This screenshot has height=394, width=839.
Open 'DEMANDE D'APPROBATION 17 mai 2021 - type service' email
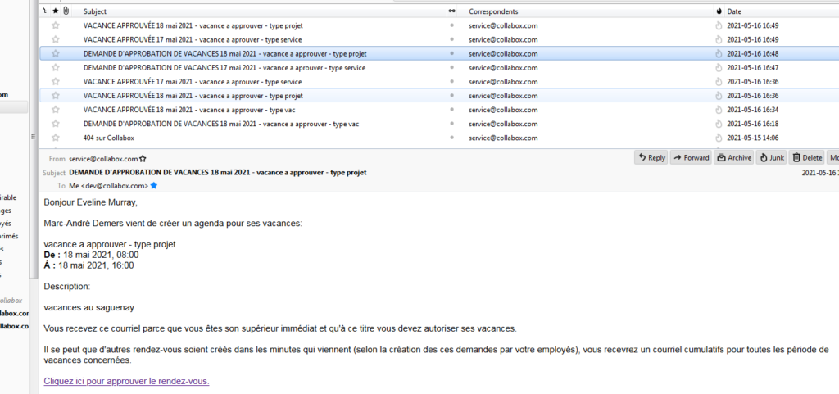pyautogui.click(x=224, y=67)
